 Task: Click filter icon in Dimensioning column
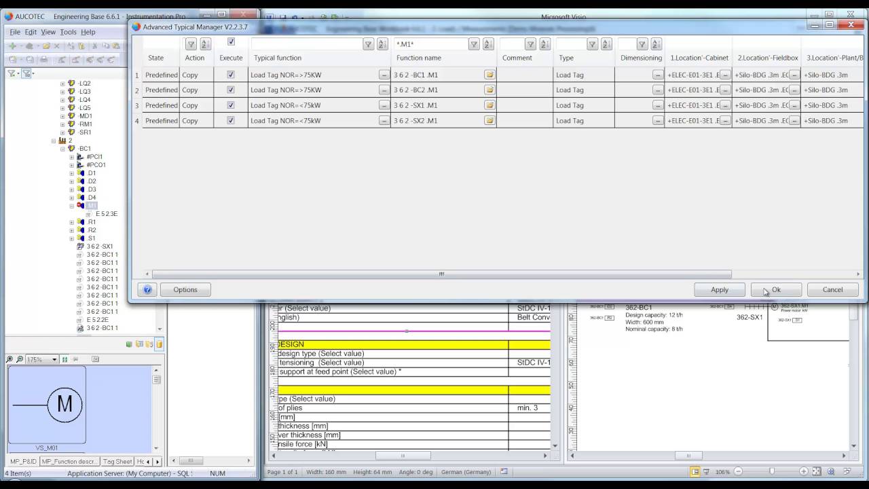click(642, 44)
